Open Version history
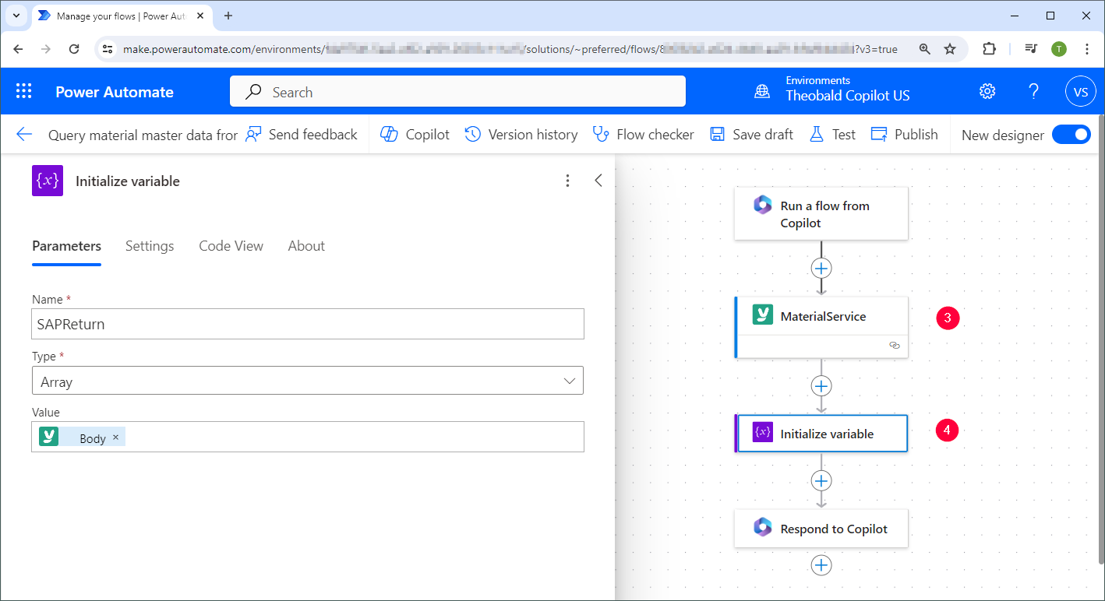 [521, 135]
